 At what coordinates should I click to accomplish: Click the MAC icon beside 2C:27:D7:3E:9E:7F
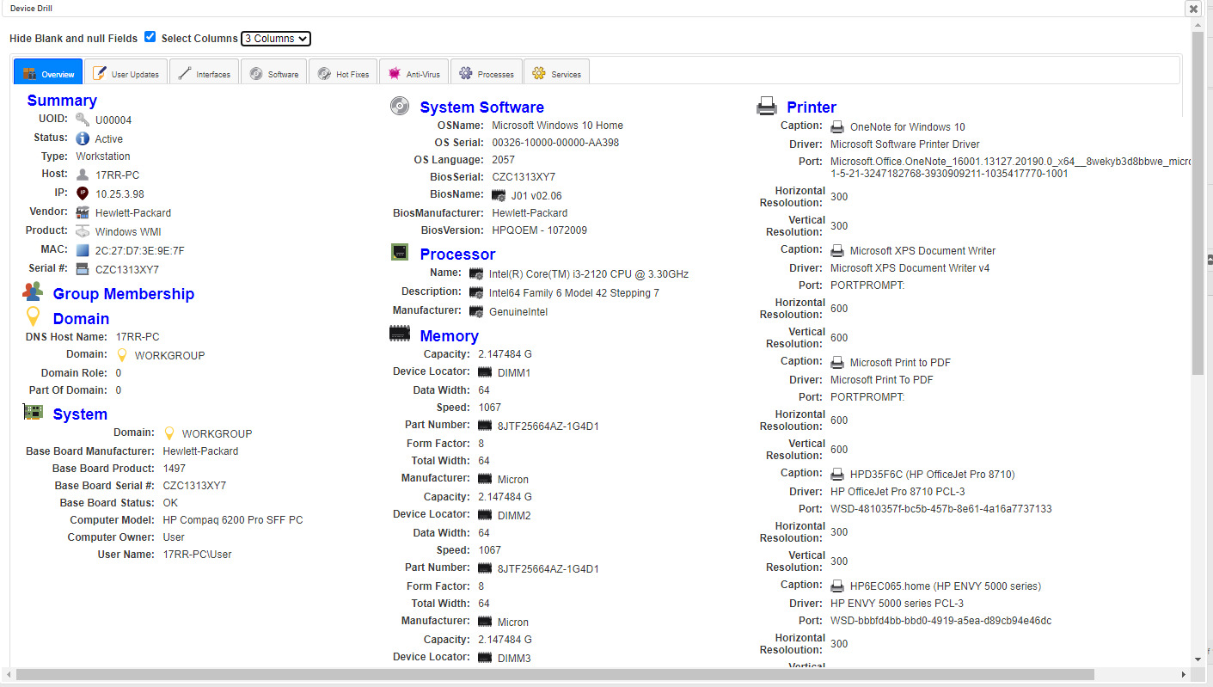[83, 250]
